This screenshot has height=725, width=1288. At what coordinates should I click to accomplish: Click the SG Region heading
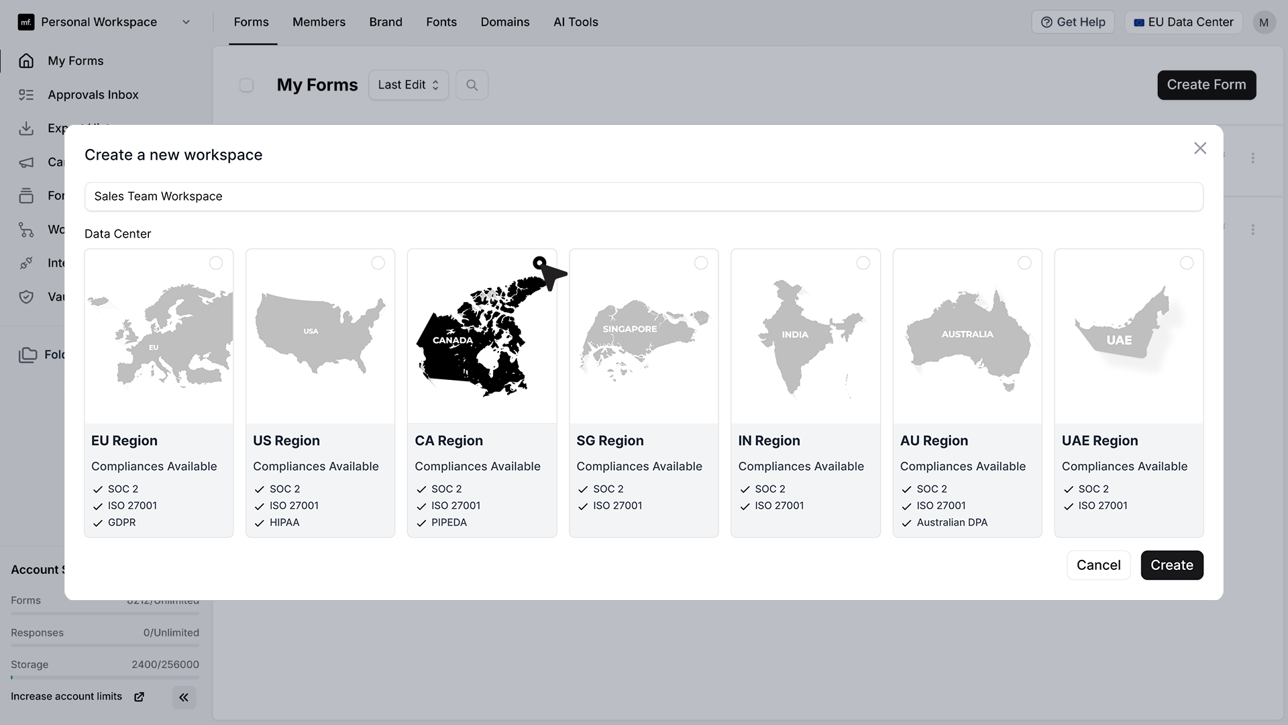pyautogui.click(x=610, y=441)
